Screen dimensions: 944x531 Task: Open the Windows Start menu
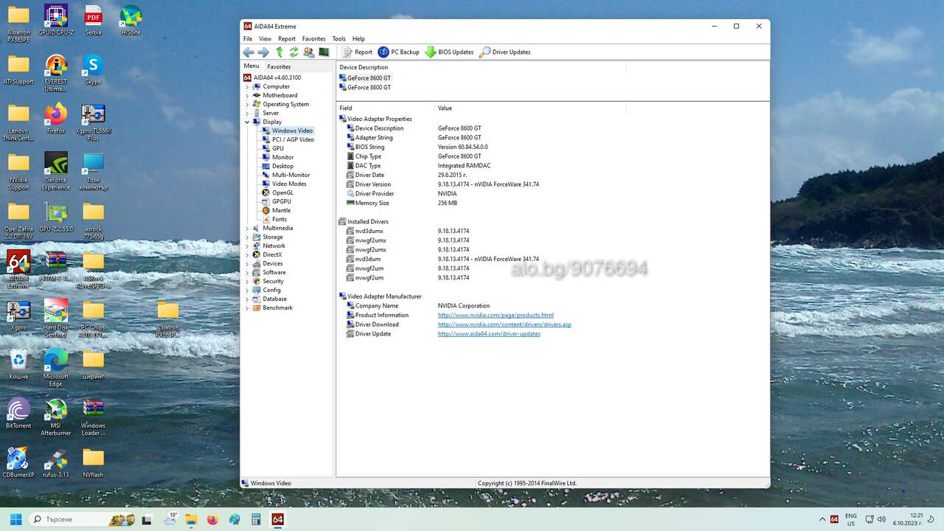coord(15,519)
